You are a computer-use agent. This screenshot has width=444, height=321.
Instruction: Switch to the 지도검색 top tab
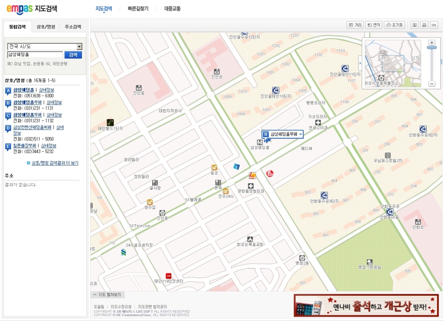tap(104, 9)
